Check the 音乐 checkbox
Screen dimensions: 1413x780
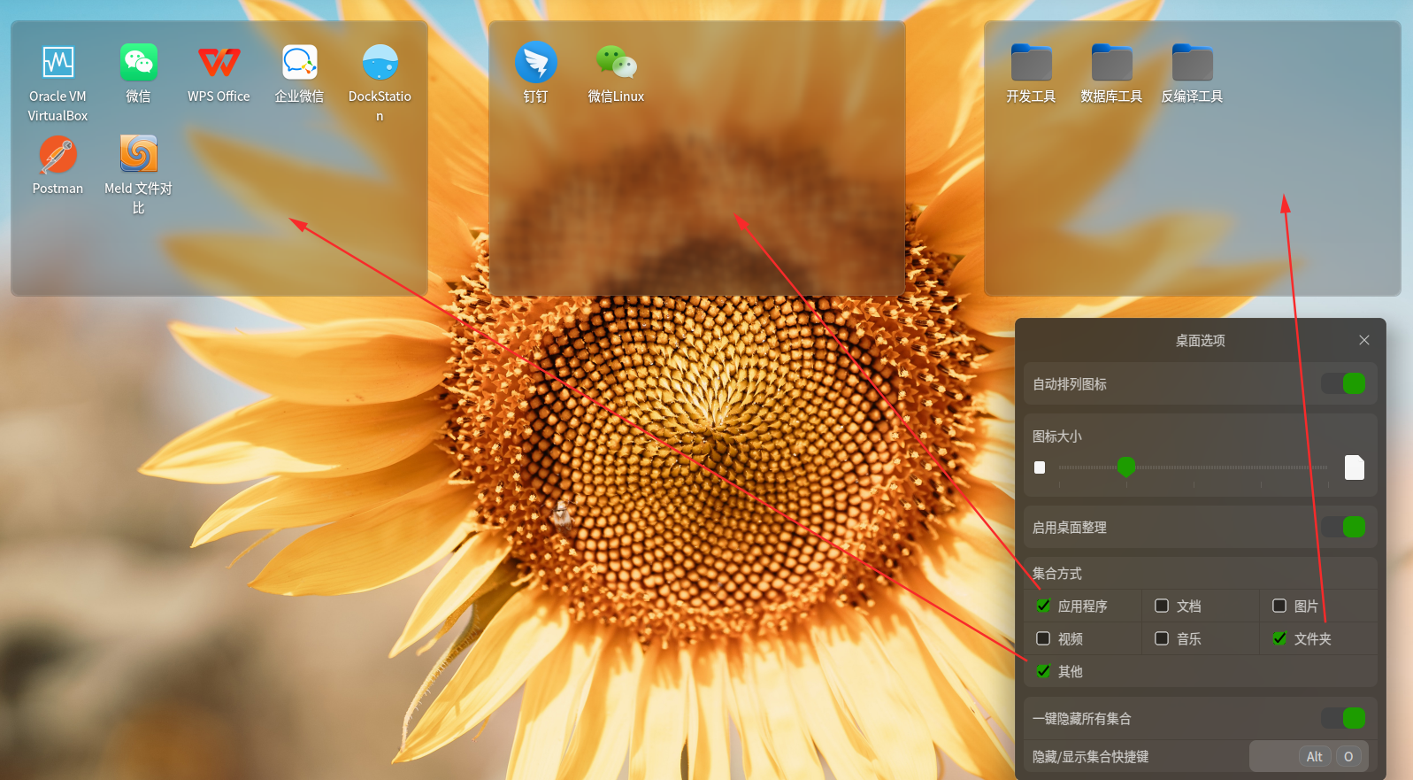[1162, 638]
